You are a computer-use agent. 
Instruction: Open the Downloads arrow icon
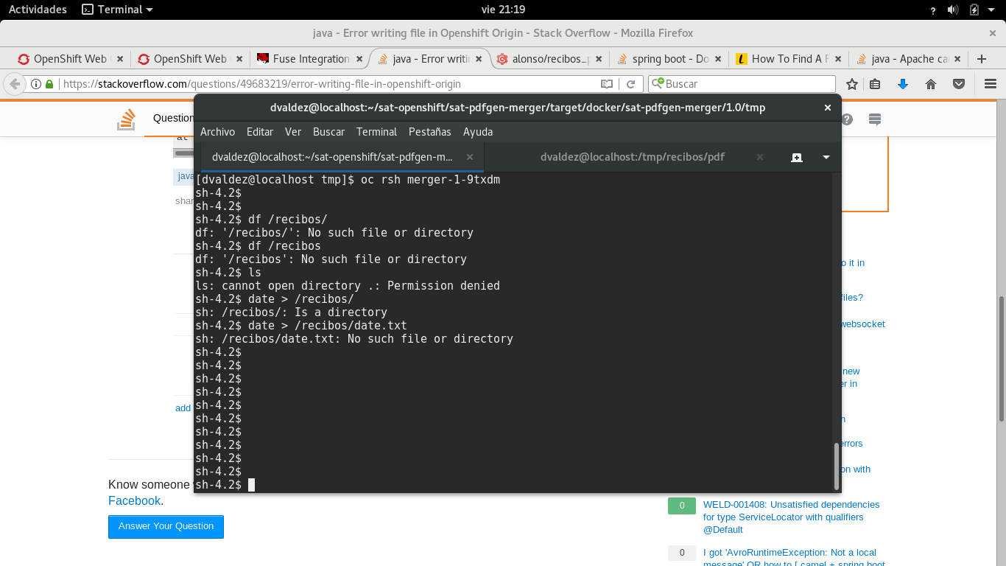pos(903,83)
